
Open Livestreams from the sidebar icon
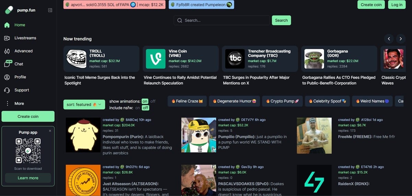pyautogui.click(x=7, y=38)
